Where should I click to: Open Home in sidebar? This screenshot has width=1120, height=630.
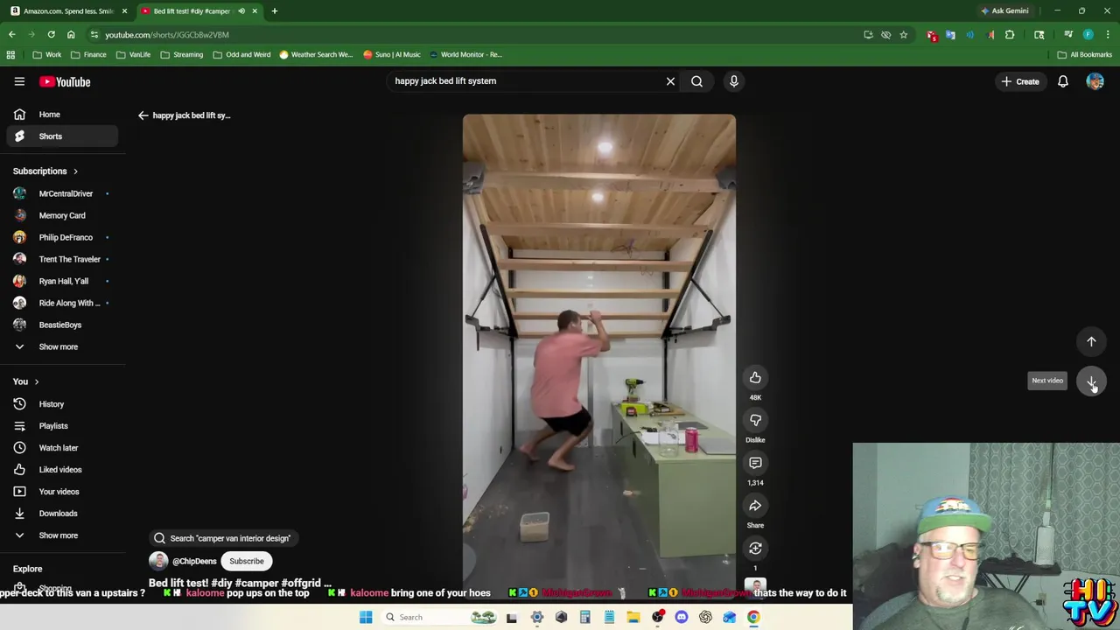point(61,115)
